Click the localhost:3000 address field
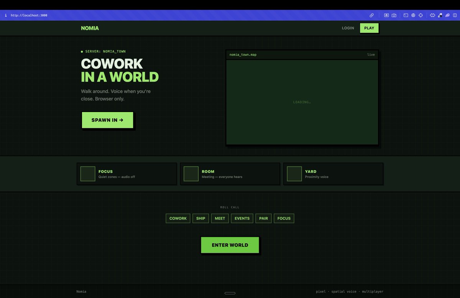 point(29,15)
